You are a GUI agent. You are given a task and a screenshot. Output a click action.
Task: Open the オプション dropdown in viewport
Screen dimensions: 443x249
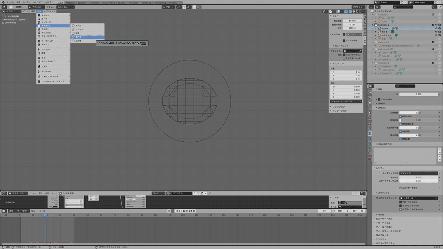point(358,7)
